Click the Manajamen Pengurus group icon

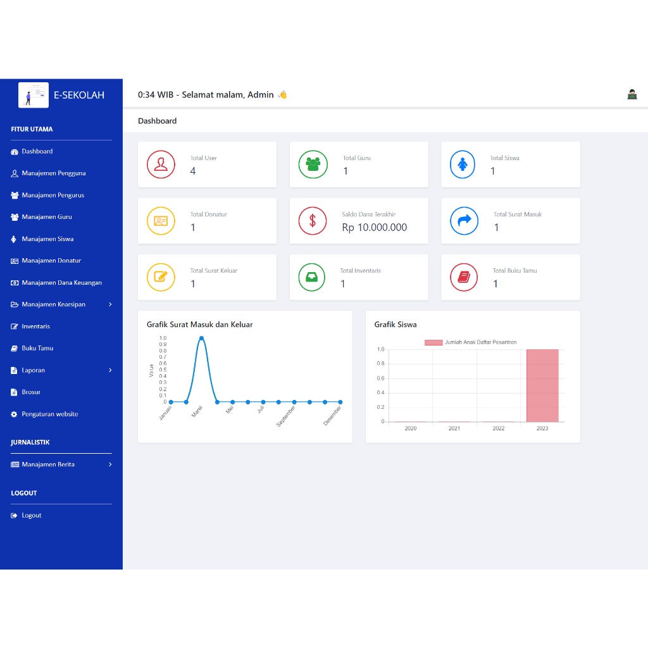coord(15,196)
